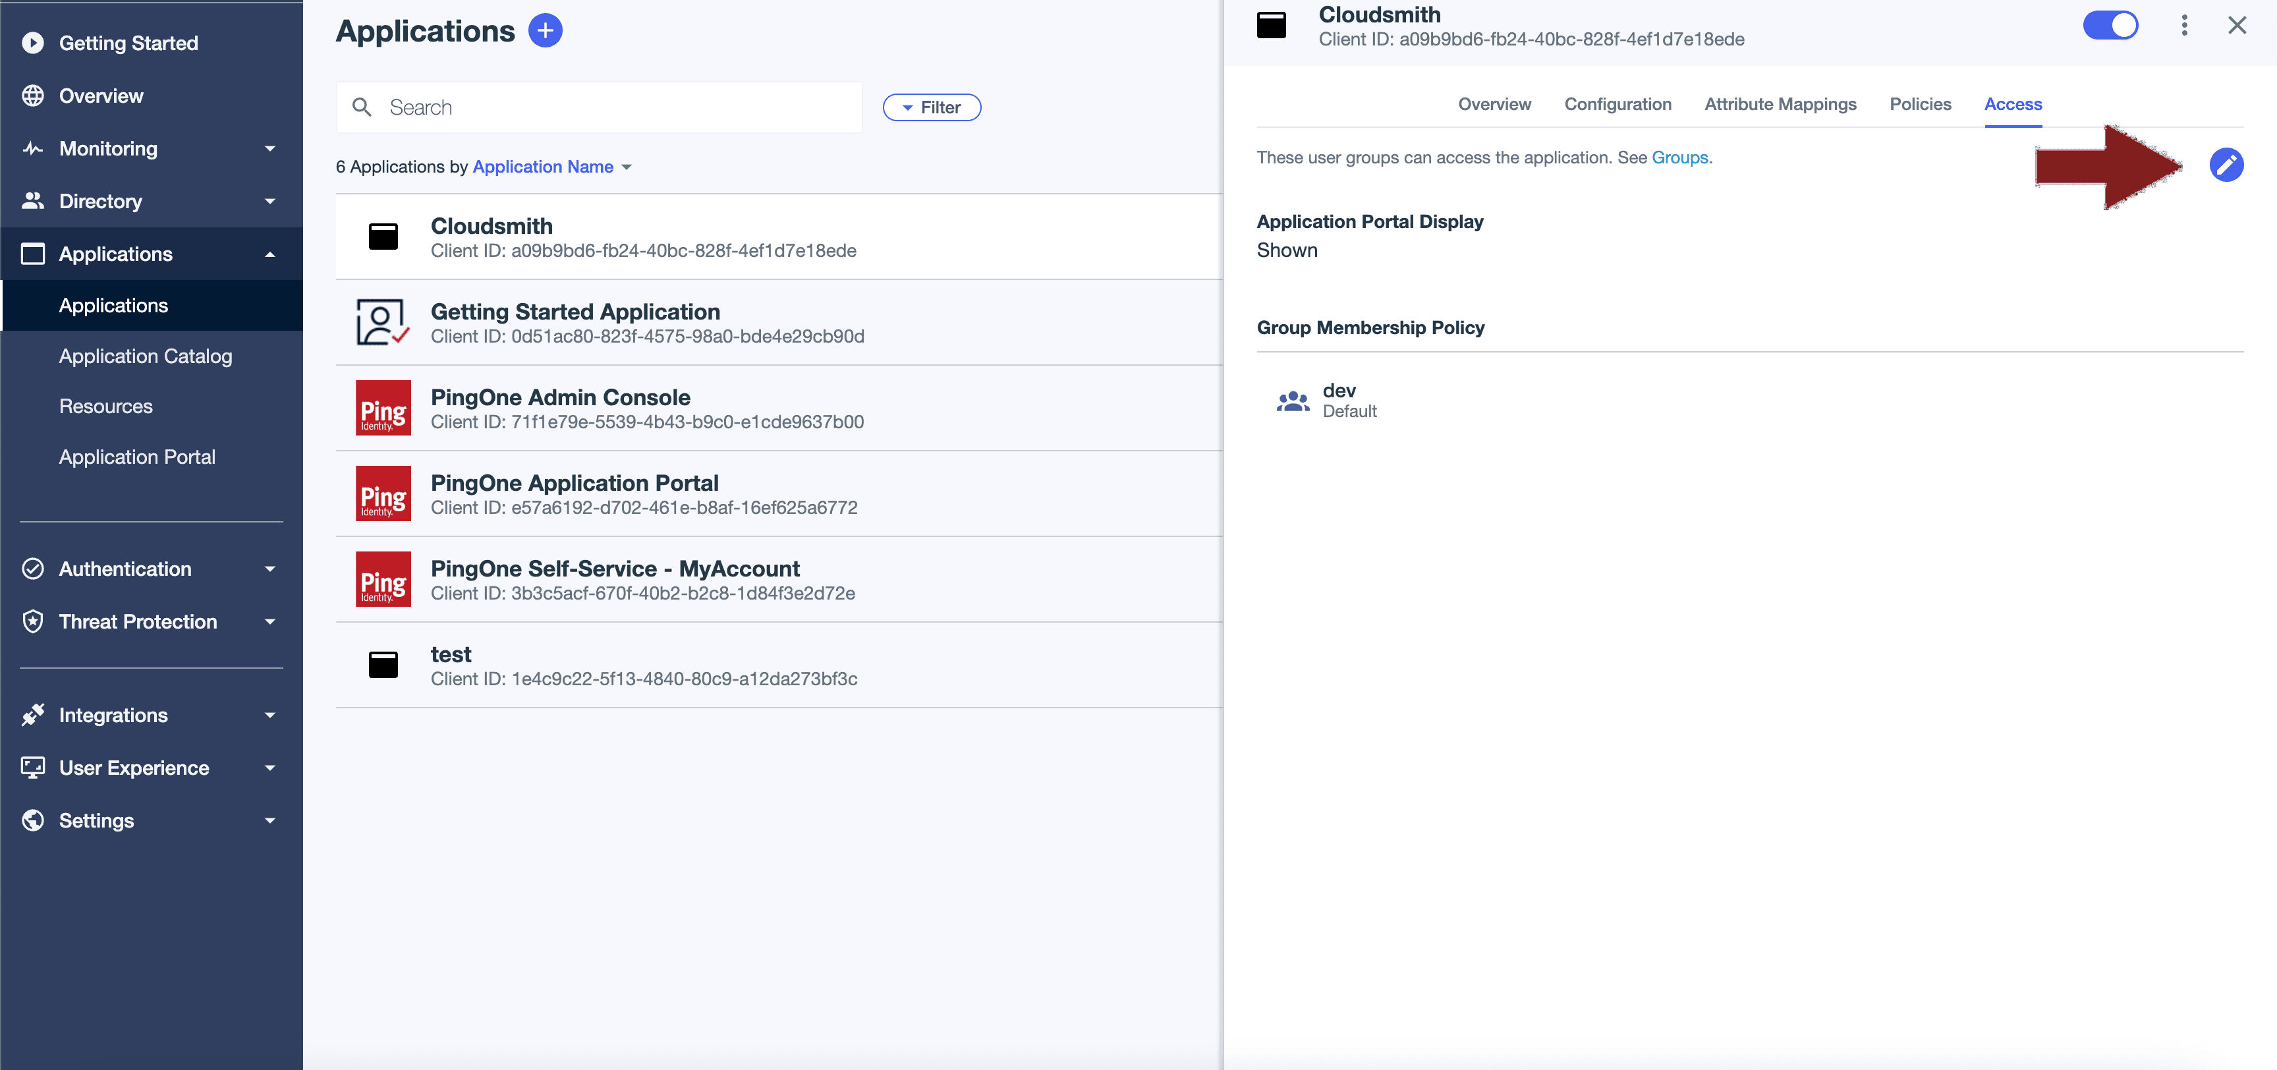Click the blue plus add application icon
The image size is (2277, 1070).
tap(544, 31)
